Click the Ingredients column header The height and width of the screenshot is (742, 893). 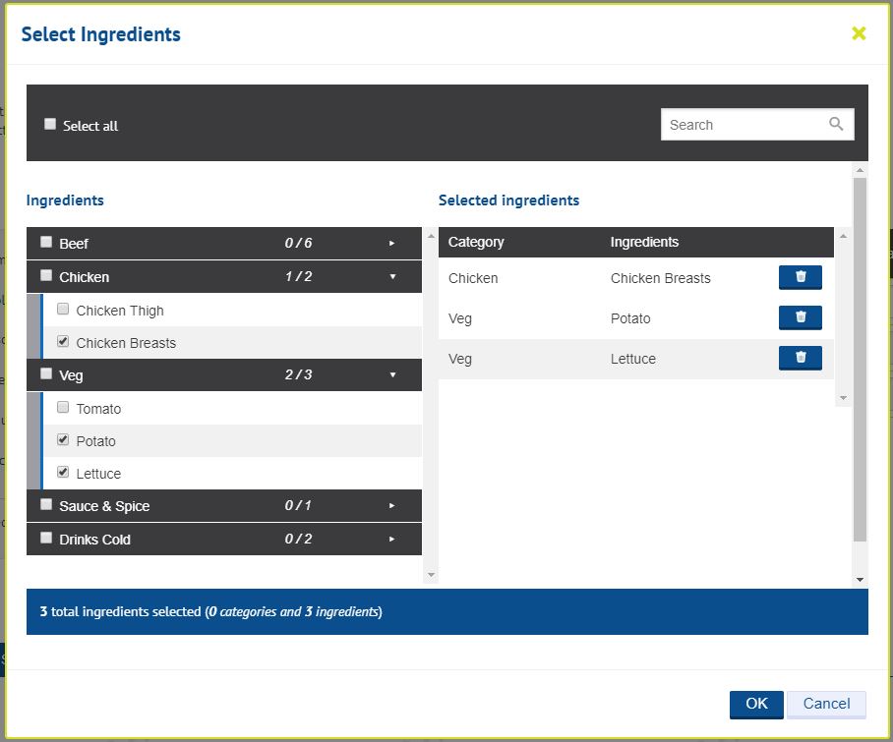[x=644, y=243]
